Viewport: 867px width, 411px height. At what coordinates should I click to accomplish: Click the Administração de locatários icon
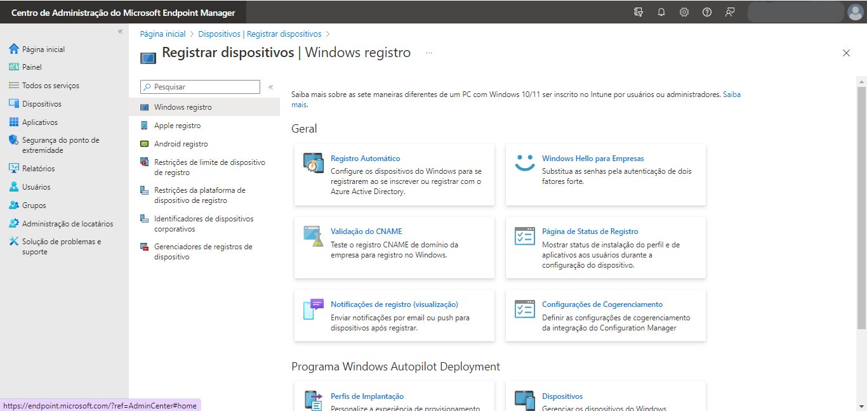(x=14, y=223)
